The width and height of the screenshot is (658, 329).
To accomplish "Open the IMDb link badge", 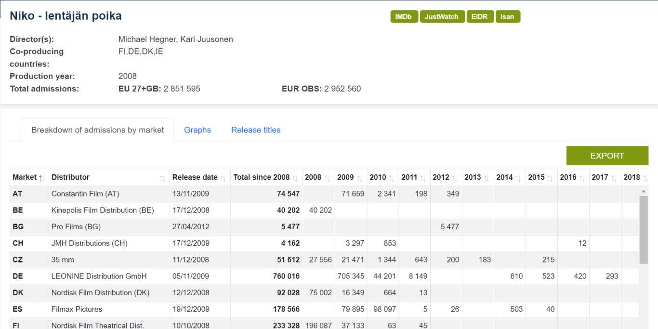I will (404, 16).
